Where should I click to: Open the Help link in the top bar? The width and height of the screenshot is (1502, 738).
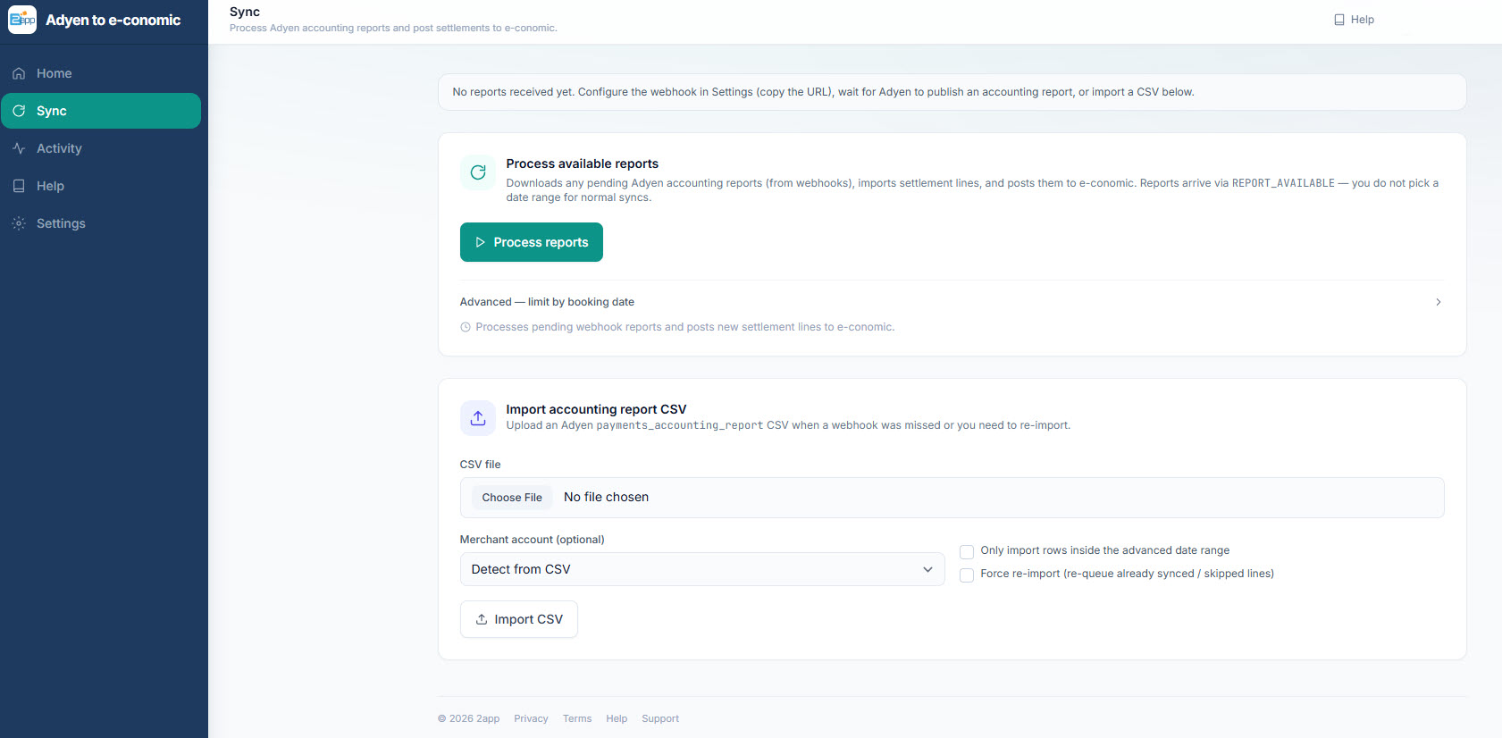(1354, 20)
